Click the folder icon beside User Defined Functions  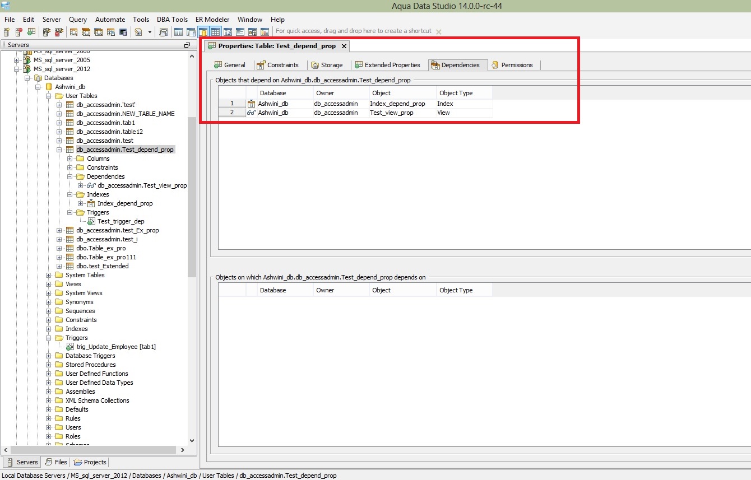(x=59, y=374)
